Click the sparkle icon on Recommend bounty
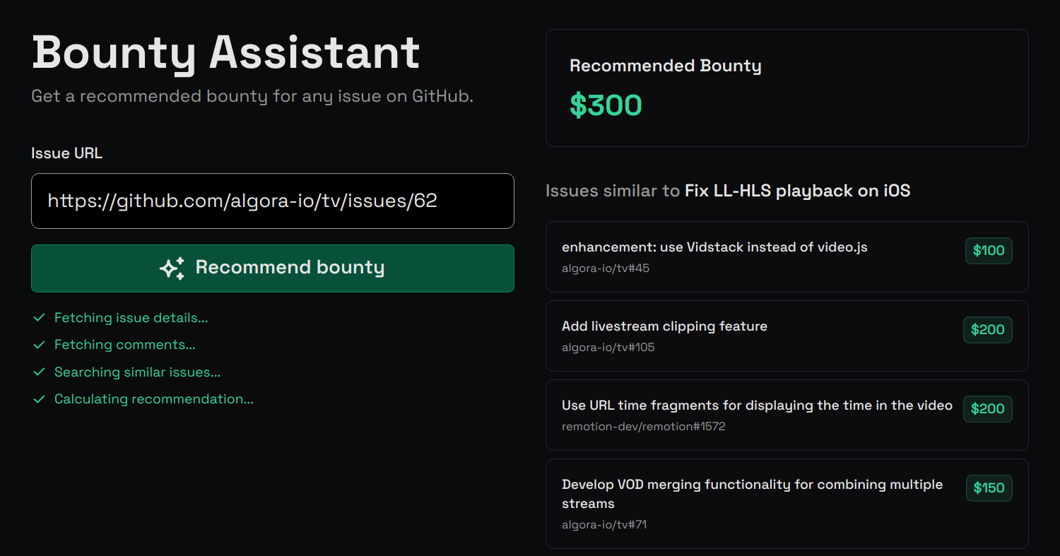 click(172, 268)
